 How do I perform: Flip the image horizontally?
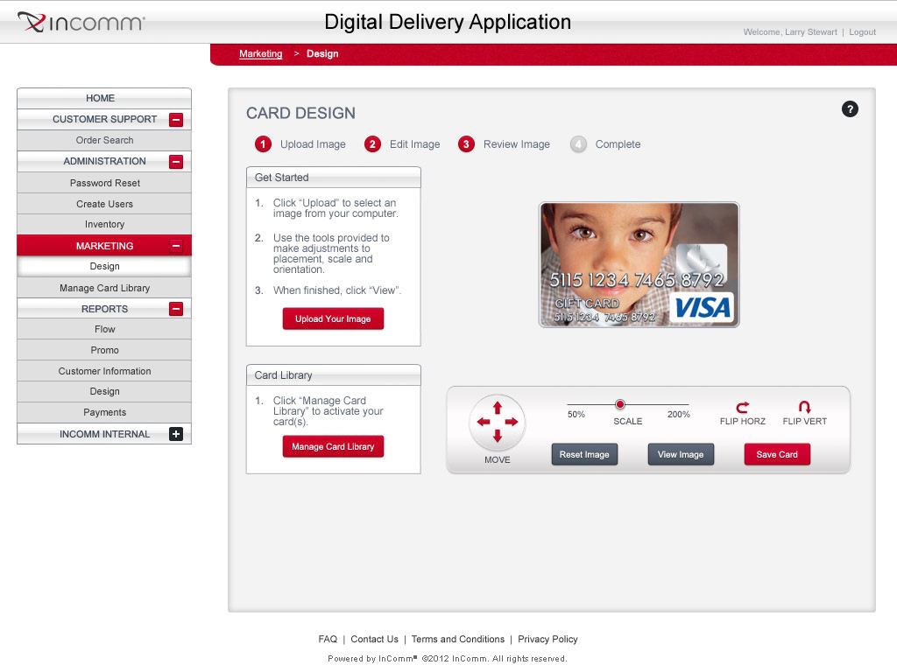coord(742,413)
